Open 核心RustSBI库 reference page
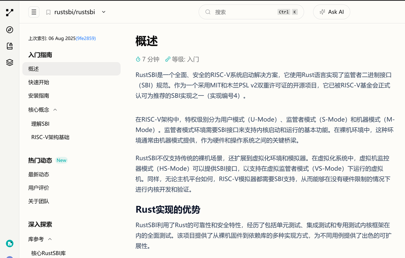 [x=48, y=253]
